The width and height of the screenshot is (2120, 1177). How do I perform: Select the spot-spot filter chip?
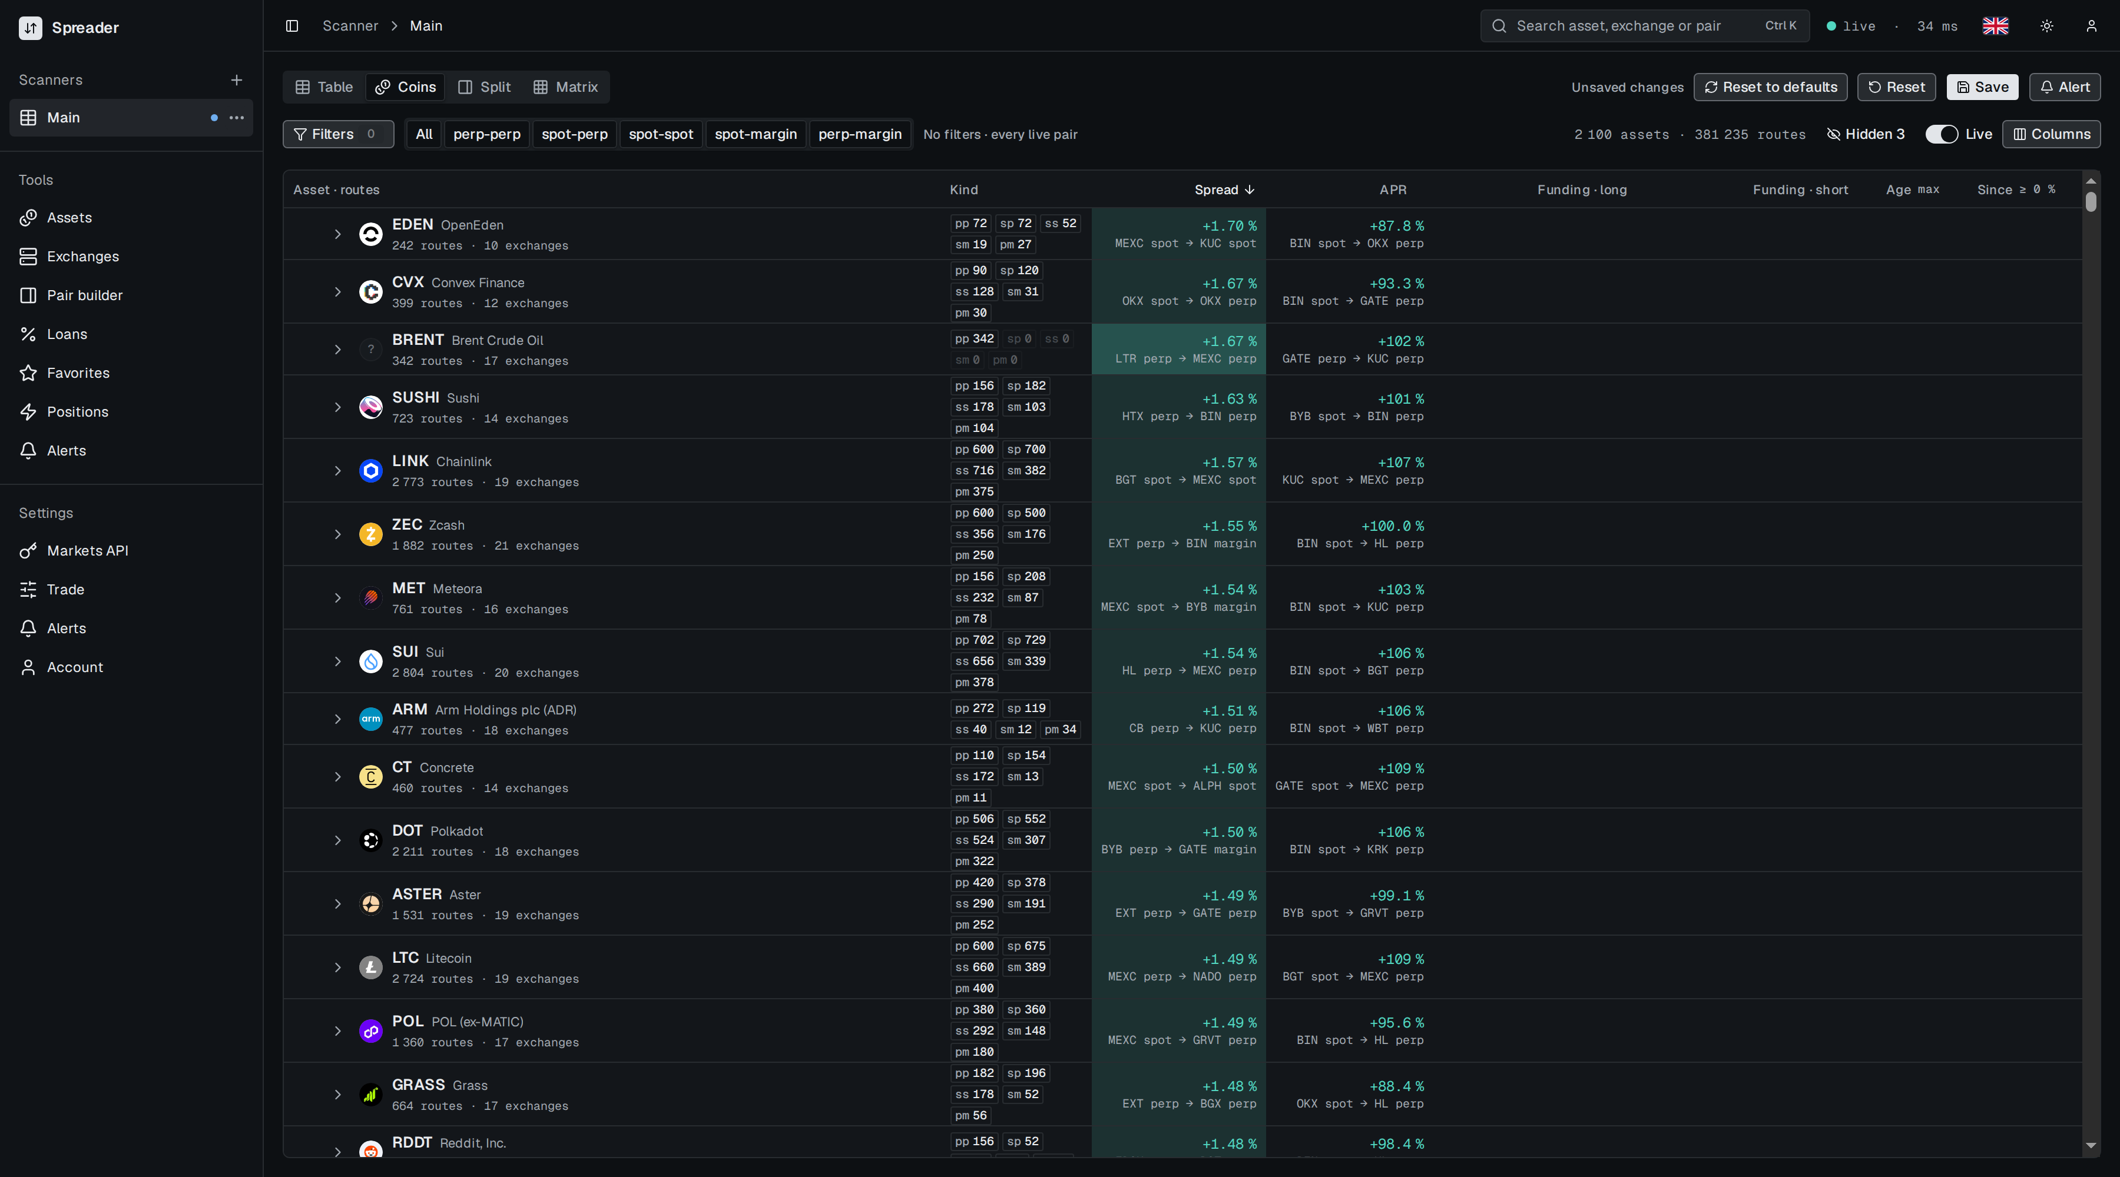661,134
